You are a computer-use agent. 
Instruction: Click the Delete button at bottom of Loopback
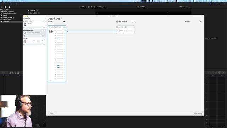pyautogui.click(x=51, y=113)
